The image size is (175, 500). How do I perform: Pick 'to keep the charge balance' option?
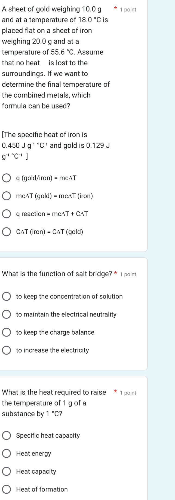pos(7,332)
